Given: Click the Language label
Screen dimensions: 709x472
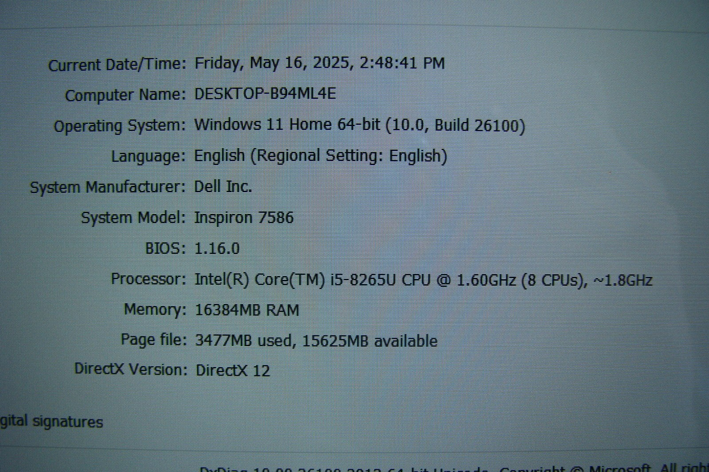Looking at the screenshot, I should click(148, 156).
